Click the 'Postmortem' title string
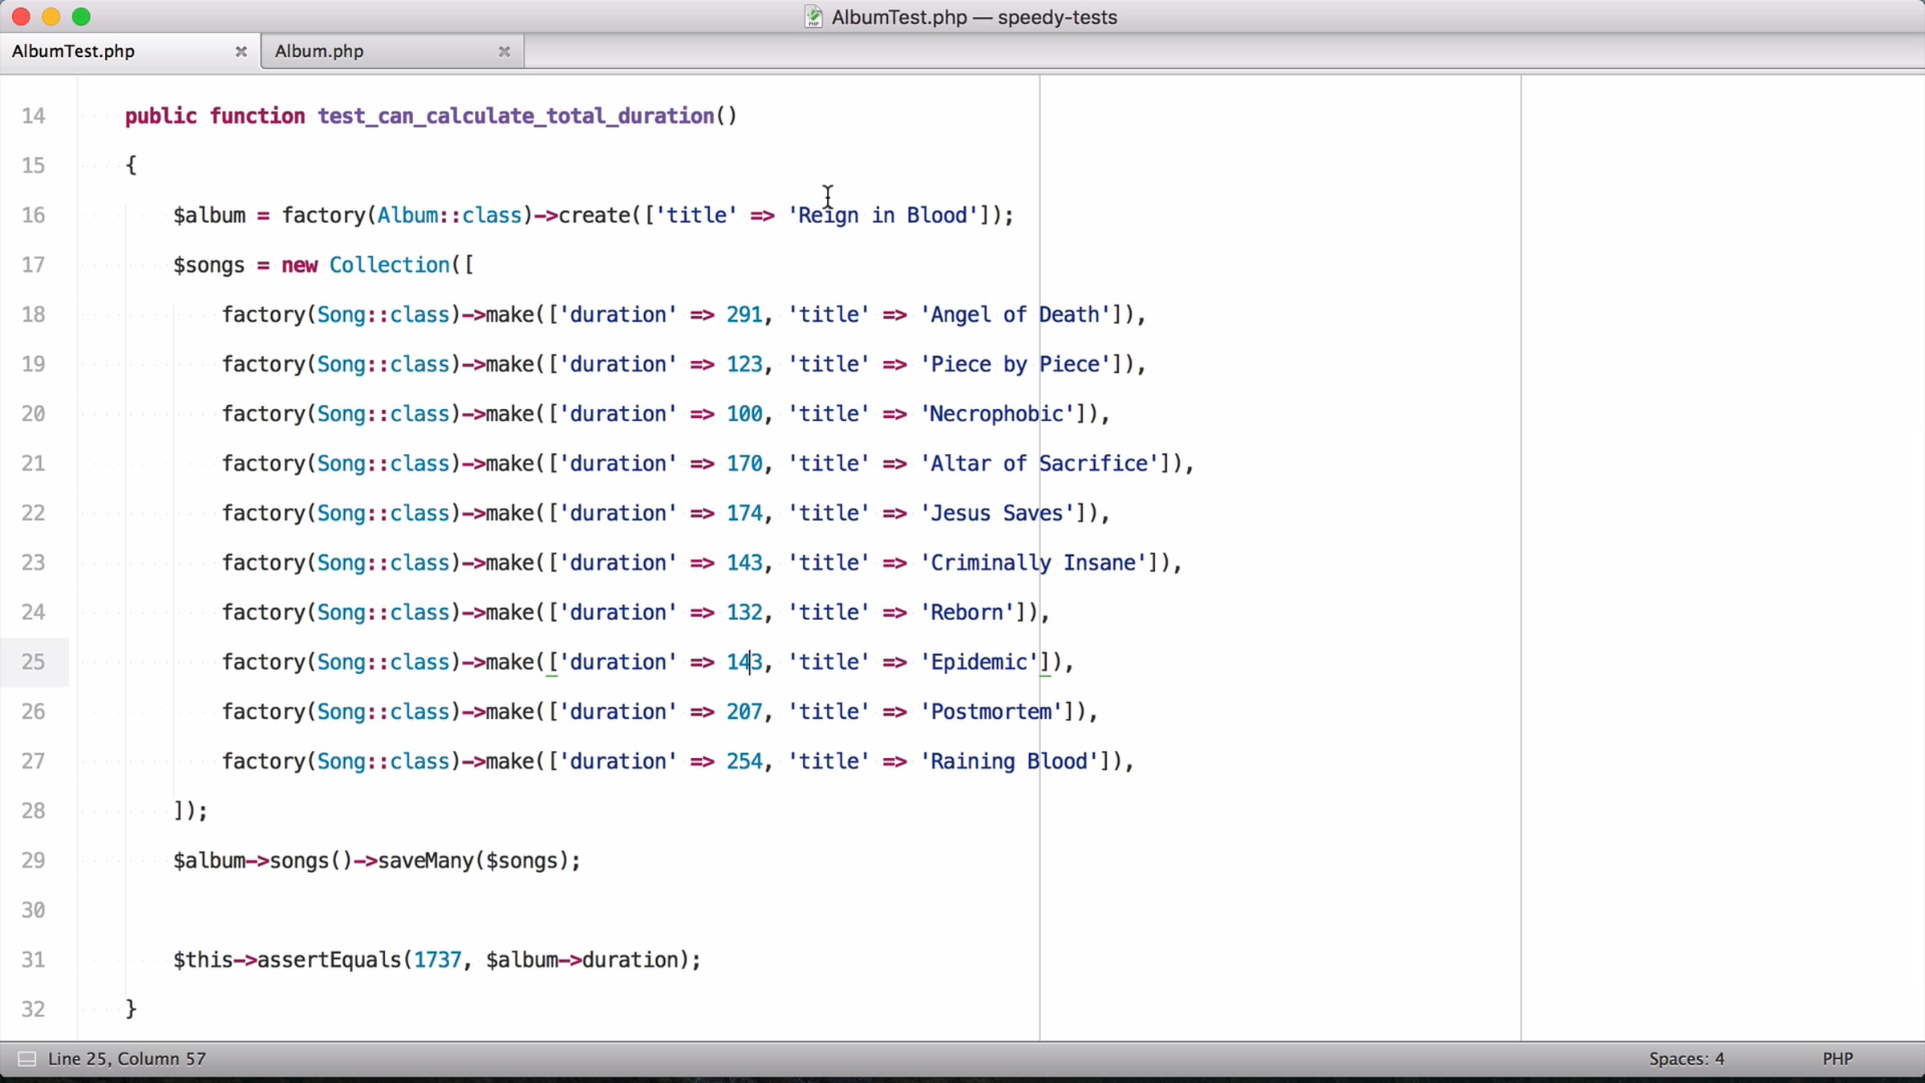1925x1083 pixels. (x=991, y=712)
